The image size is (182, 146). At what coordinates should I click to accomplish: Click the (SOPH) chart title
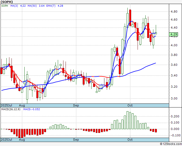7,2
